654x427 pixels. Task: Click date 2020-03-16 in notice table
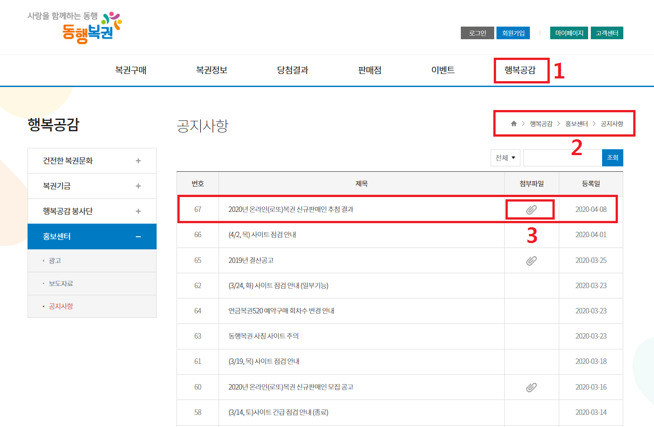click(591, 387)
